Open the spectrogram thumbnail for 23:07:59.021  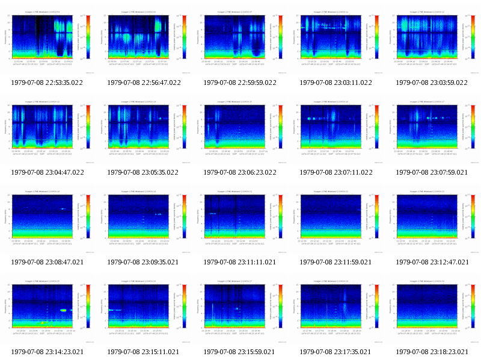coord(432,130)
